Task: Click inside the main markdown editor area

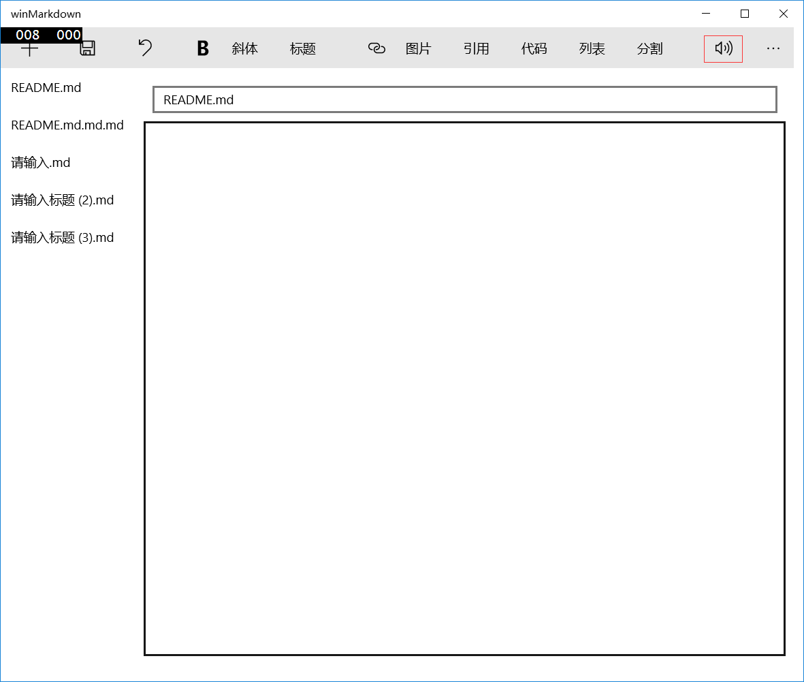Action: click(x=464, y=388)
